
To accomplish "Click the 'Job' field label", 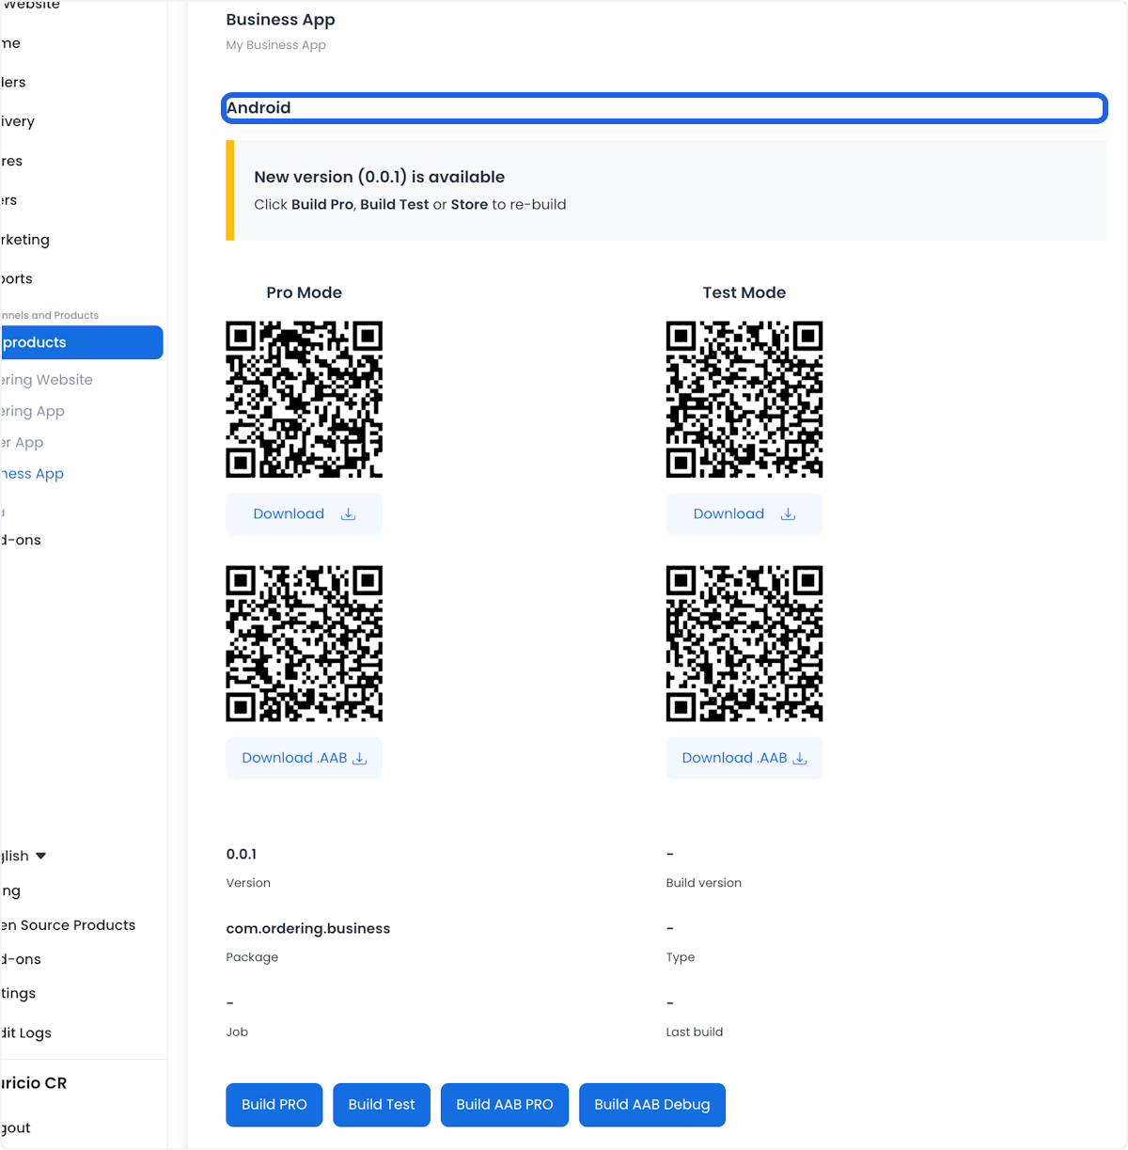I will (237, 1032).
